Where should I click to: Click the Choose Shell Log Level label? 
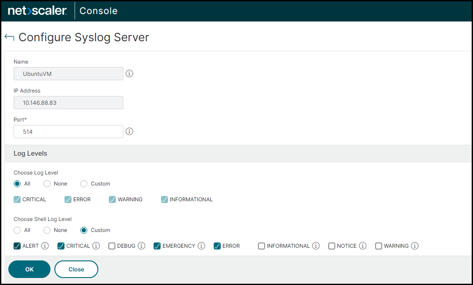[x=43, y=219]
